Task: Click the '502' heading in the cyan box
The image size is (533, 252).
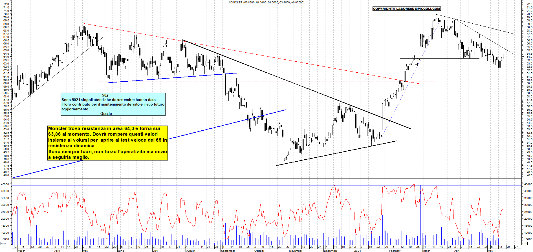Action: point(105,95)
